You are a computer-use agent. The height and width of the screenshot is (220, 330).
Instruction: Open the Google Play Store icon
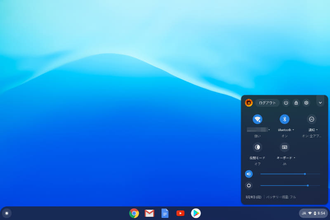[196, 213]
